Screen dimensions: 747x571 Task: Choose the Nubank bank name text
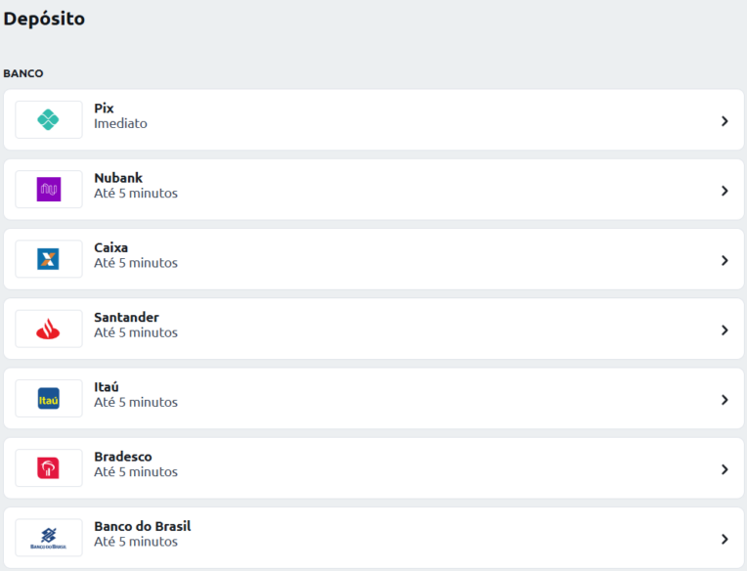(x=118, y=178)
